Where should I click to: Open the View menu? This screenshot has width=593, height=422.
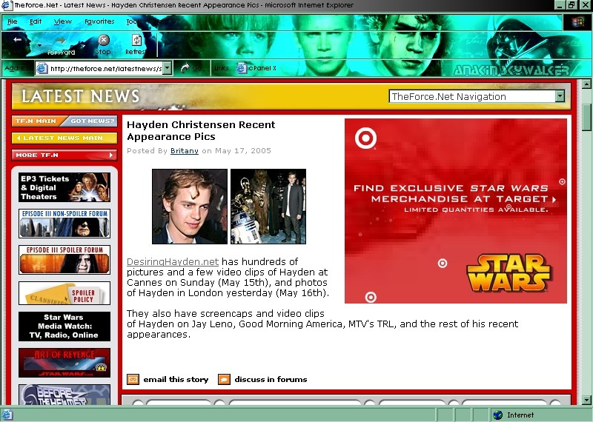(x=62, y=21)
